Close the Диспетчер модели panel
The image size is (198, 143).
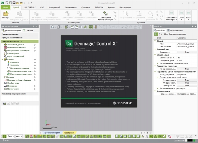click(37, 26)
